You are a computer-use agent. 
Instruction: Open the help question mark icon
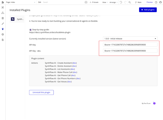[x=156, y=2]
